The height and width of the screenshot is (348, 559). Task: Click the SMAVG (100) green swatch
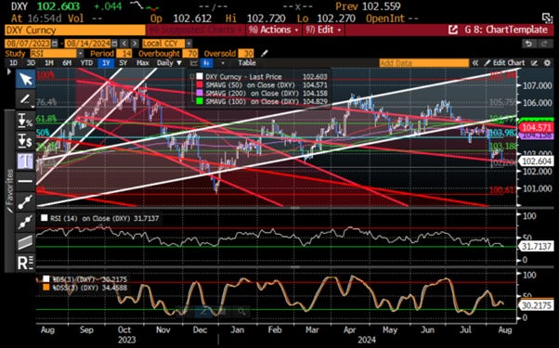(200, 101)
